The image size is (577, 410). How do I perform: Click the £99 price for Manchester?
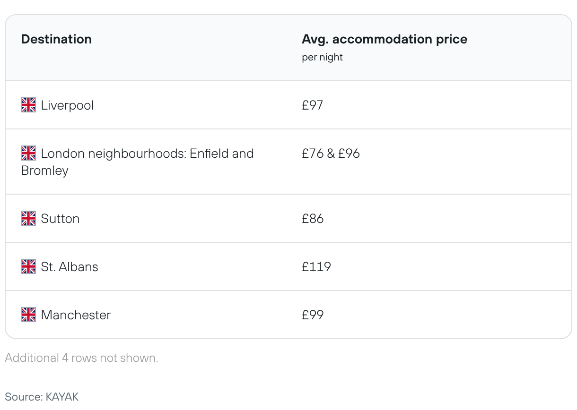point(312,315)
